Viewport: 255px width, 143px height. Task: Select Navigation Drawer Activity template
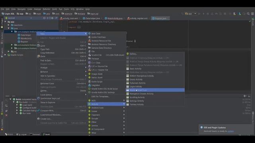click(155, 94)
